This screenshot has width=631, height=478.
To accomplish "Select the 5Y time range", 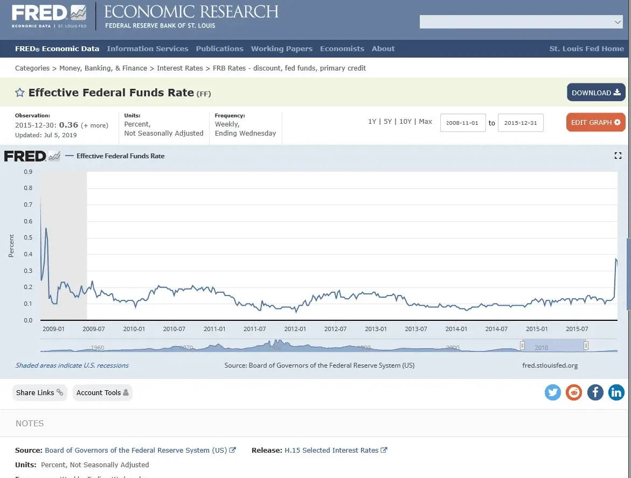I will (x=387, y=122).
